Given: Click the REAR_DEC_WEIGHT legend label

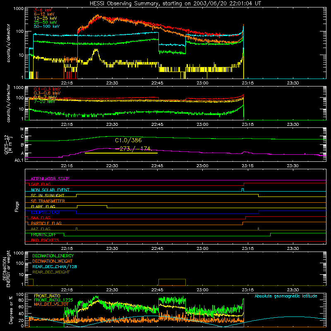Looking at the screenshot, I should coord(51,272).
